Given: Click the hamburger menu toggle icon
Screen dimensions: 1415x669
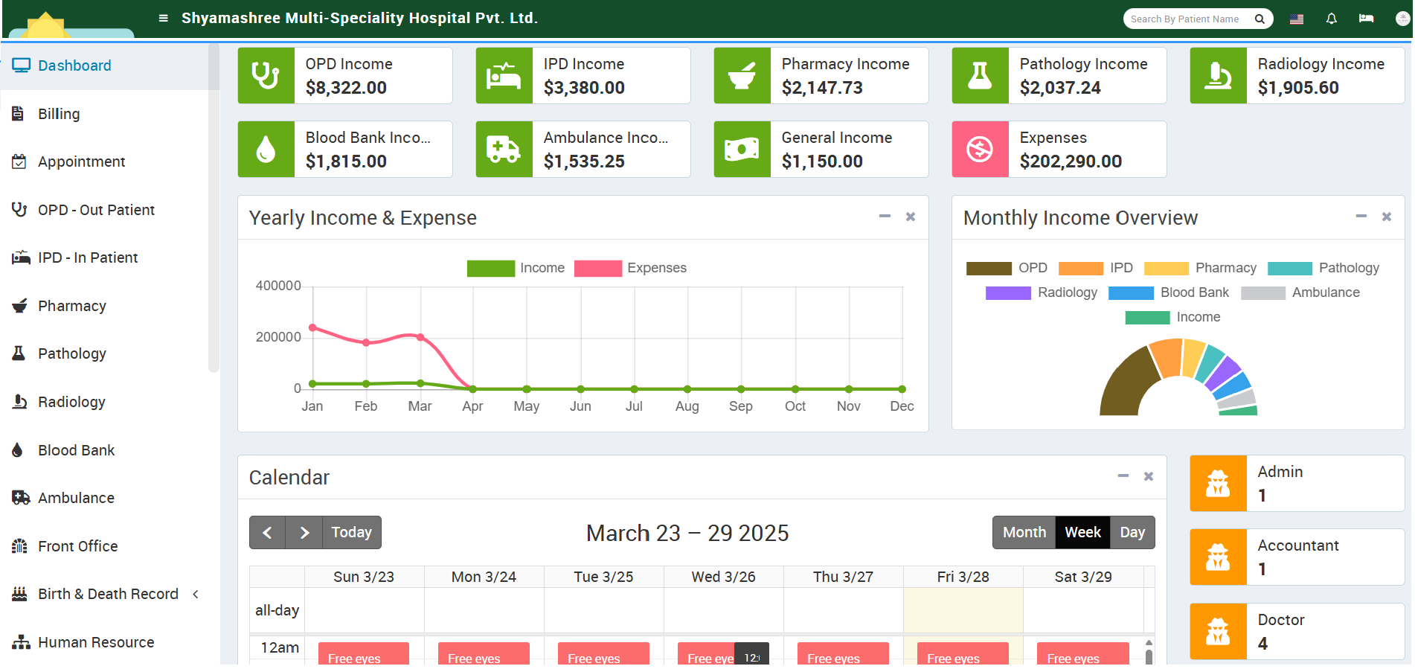Looking at the screenshot, I should click(x=163, y=19).
